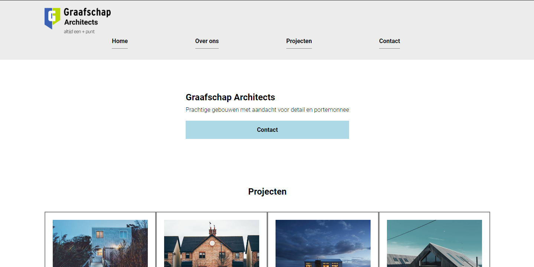Open the dark gabled roof house thumbnail
534x267 pixels.
tap(434, 243)
